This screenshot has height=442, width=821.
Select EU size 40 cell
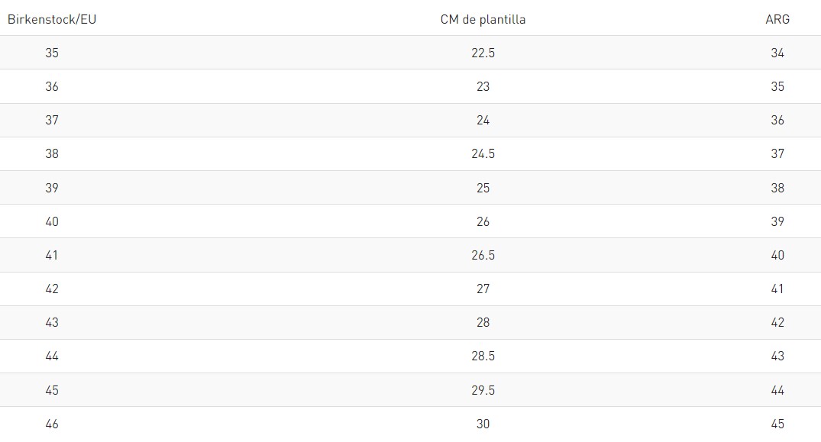click(52, 221)
